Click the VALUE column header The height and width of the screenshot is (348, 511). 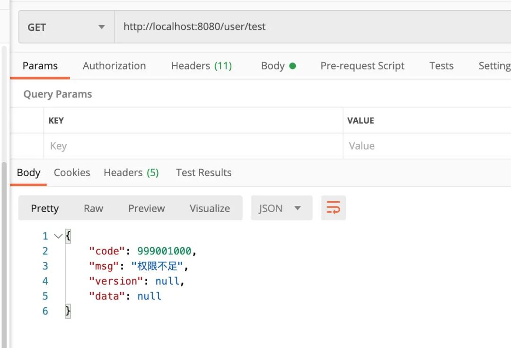point(361,120)
